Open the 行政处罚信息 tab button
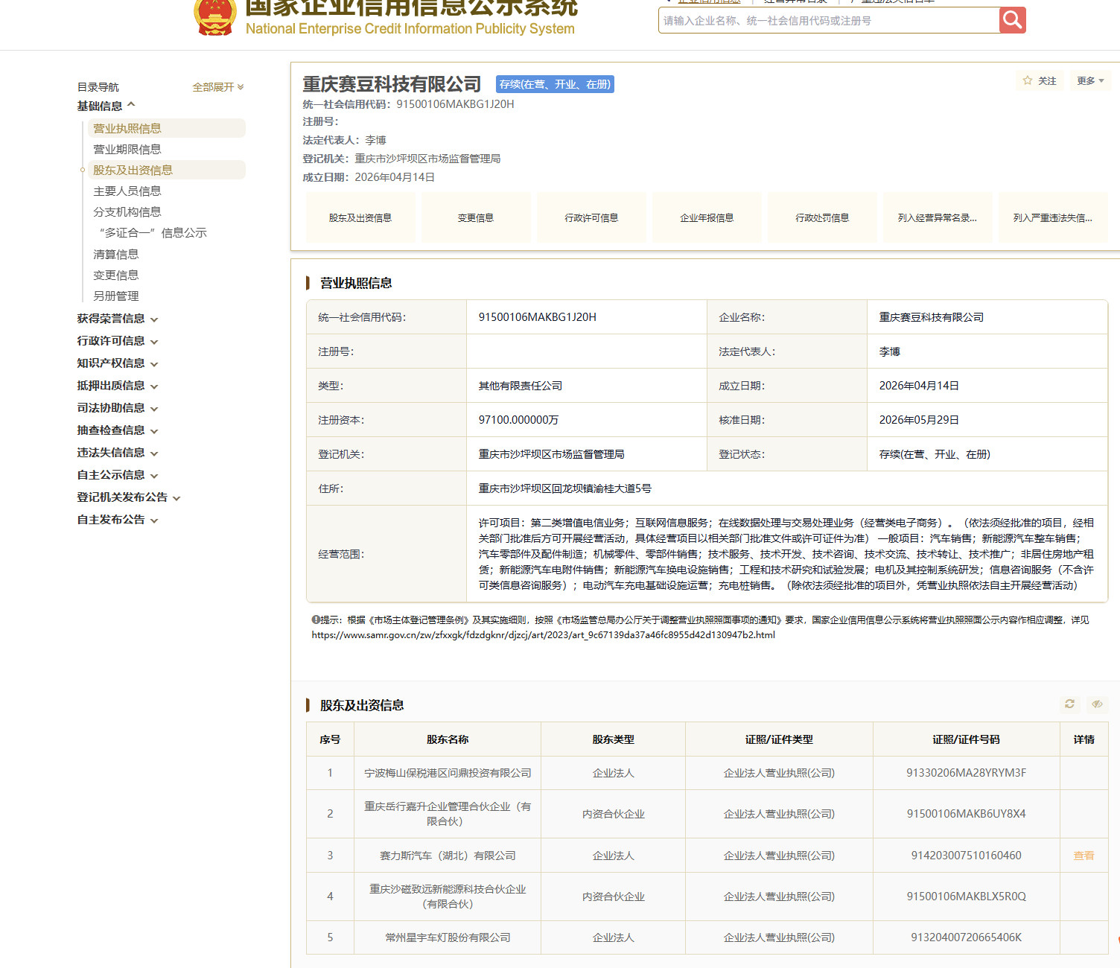Viewport: 1120px width, 968px height. [822, 217]
